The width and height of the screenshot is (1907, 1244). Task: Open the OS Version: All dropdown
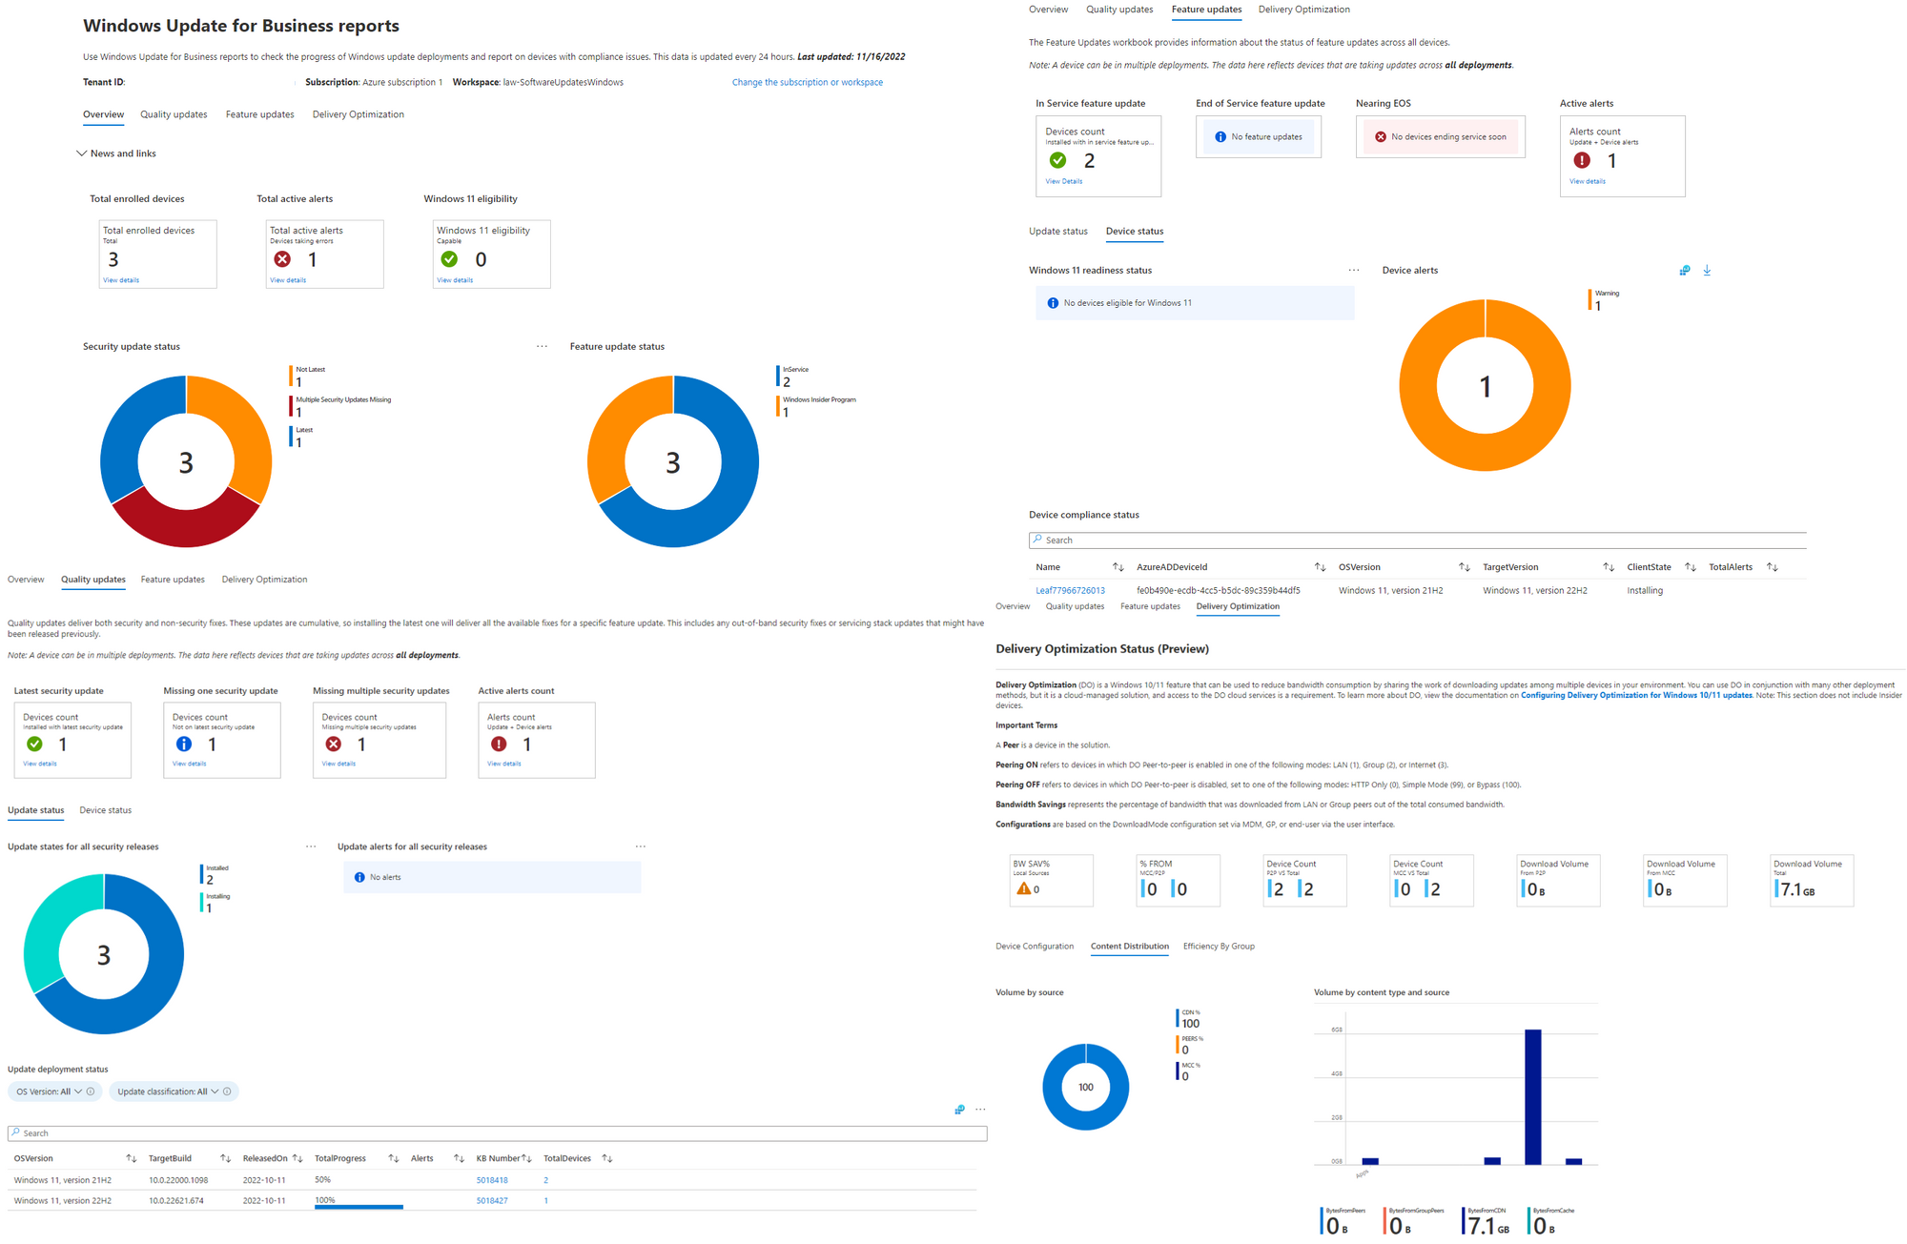50,1091
